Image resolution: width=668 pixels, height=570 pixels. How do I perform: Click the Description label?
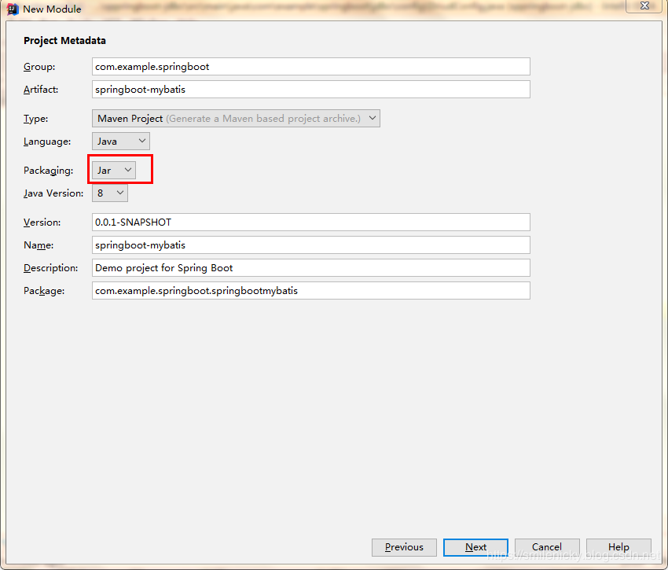tap(51, 268)
